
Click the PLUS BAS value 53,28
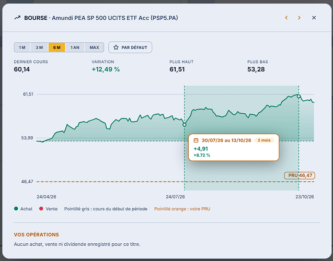(x=256, y=69)
